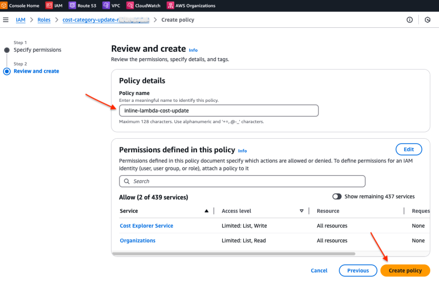Open CloudShell from the top navigation bar
The image size is (439, 288).
427,19
